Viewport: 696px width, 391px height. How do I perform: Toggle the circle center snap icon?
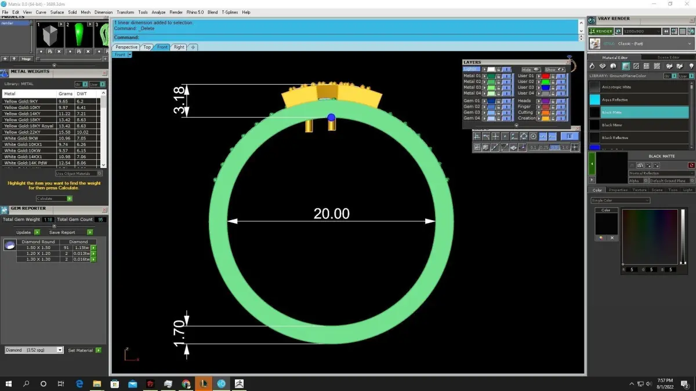click(x=534, y=136)
